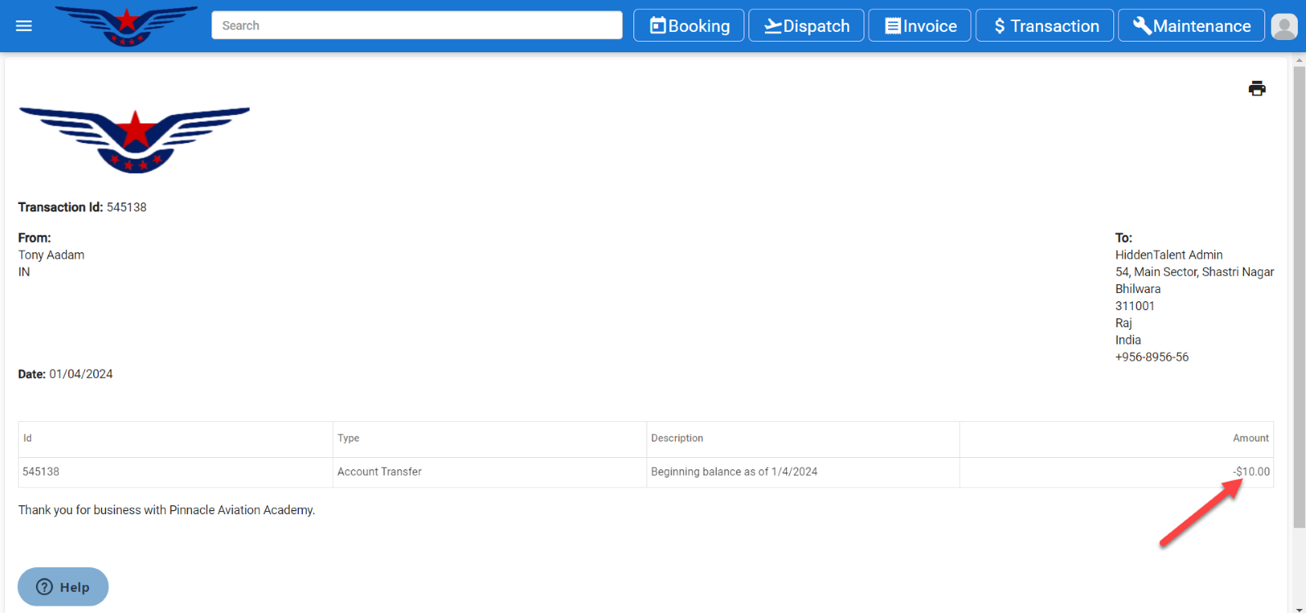1306x613 pixels.
Task: Select the Beginning balance description cell
Action: pyautogui.click(x=734, y=472)
